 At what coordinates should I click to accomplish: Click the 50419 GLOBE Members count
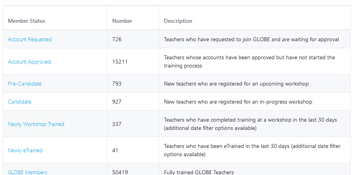point(120,172)
